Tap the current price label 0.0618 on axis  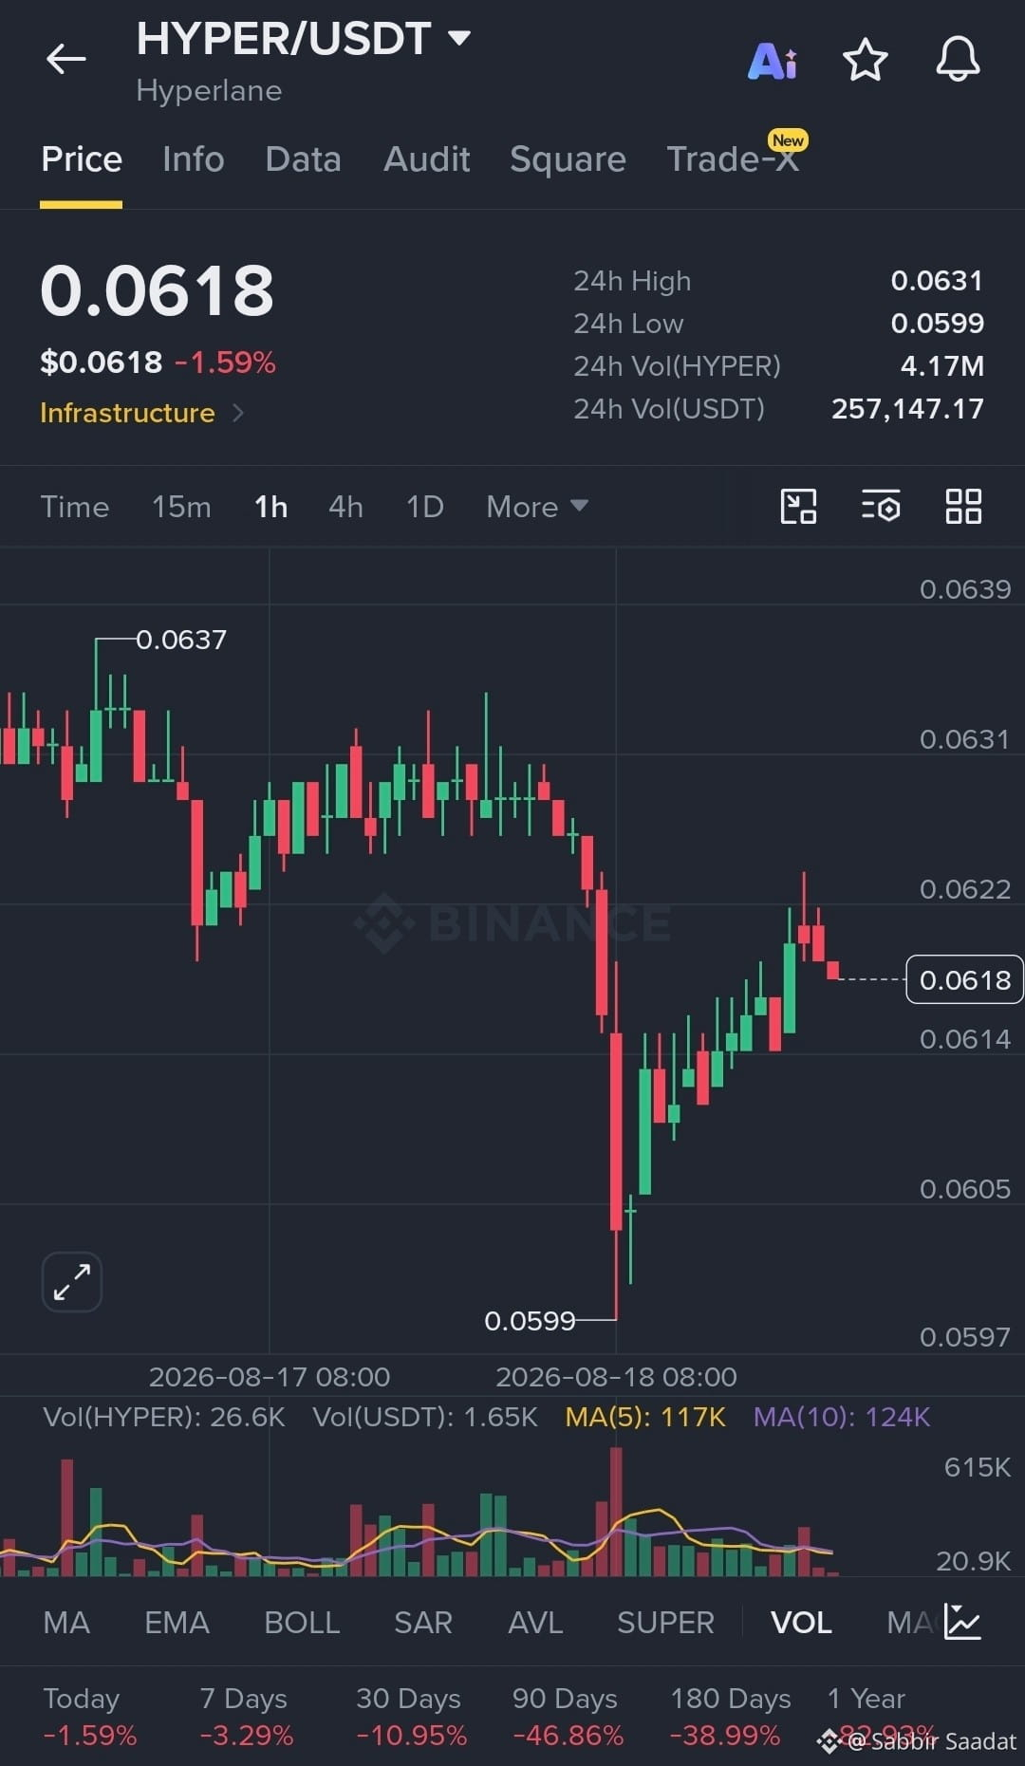pyautogui.click(x=964, y=979)
